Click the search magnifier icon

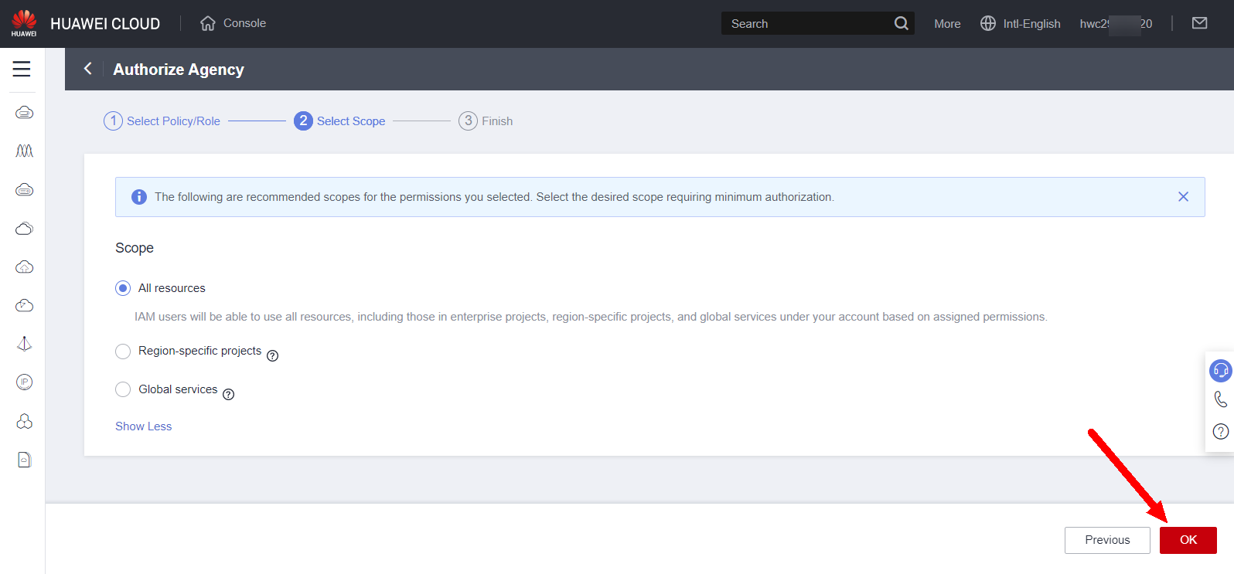tap(901, 23)
